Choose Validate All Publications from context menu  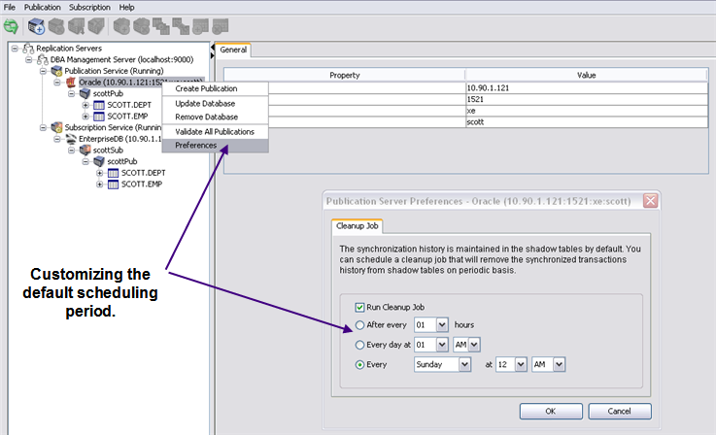pos(216,131)
